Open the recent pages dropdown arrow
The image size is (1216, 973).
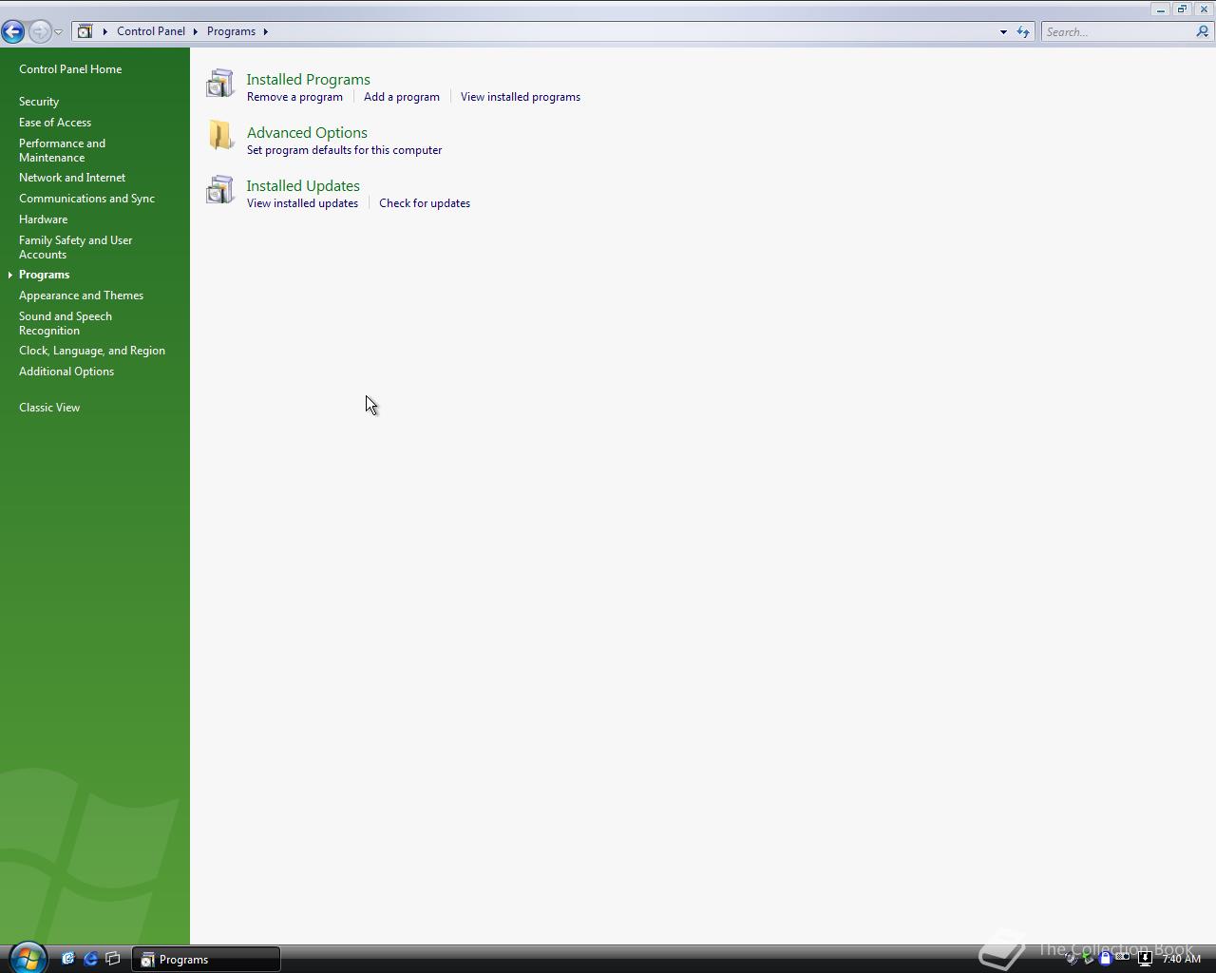59,32
